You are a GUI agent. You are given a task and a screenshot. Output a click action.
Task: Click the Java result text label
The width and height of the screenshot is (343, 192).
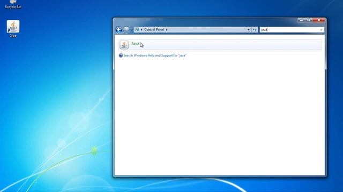(x=136, y=44)
